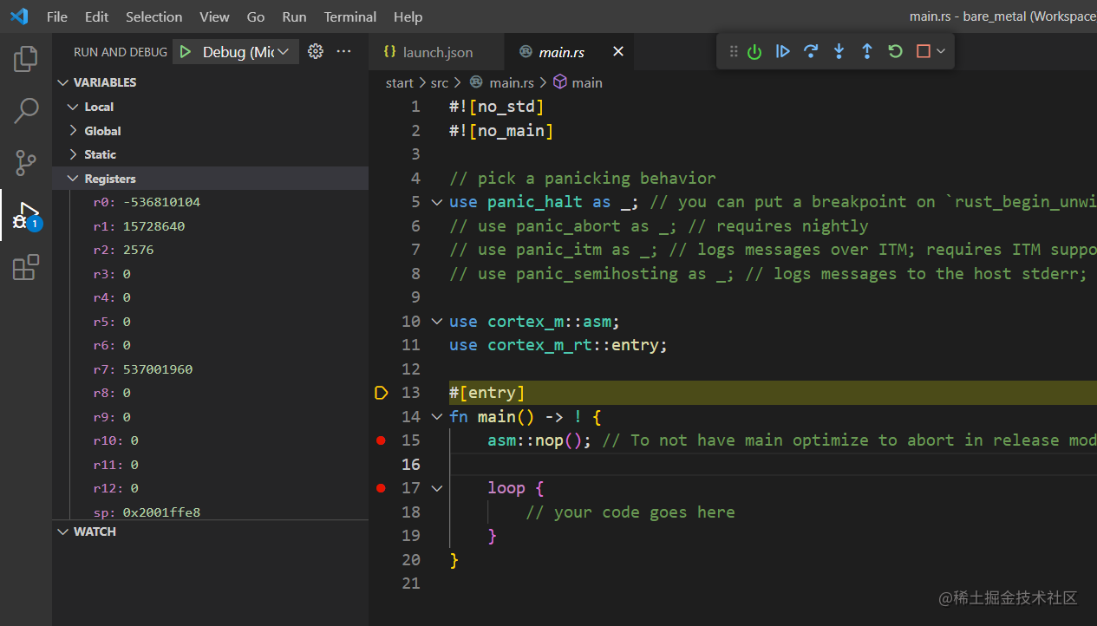Open the Run menu in the menu bar
1097x626 pixels.
click(293, 16)
